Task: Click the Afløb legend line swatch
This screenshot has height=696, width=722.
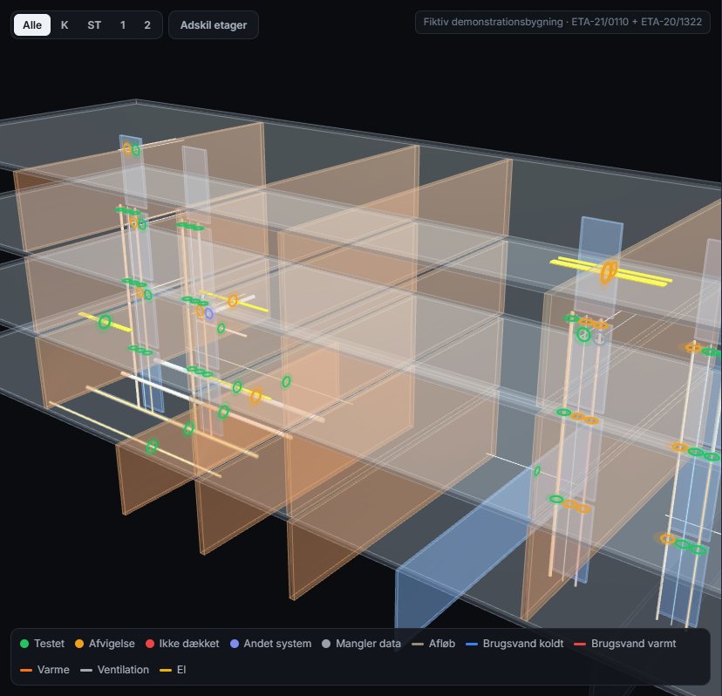Action: (x=417, y=644)
